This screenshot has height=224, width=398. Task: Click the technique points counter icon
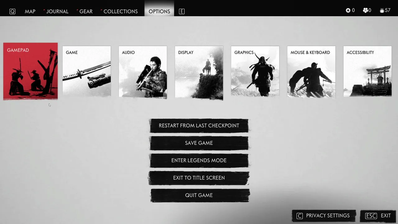point(348,11)
